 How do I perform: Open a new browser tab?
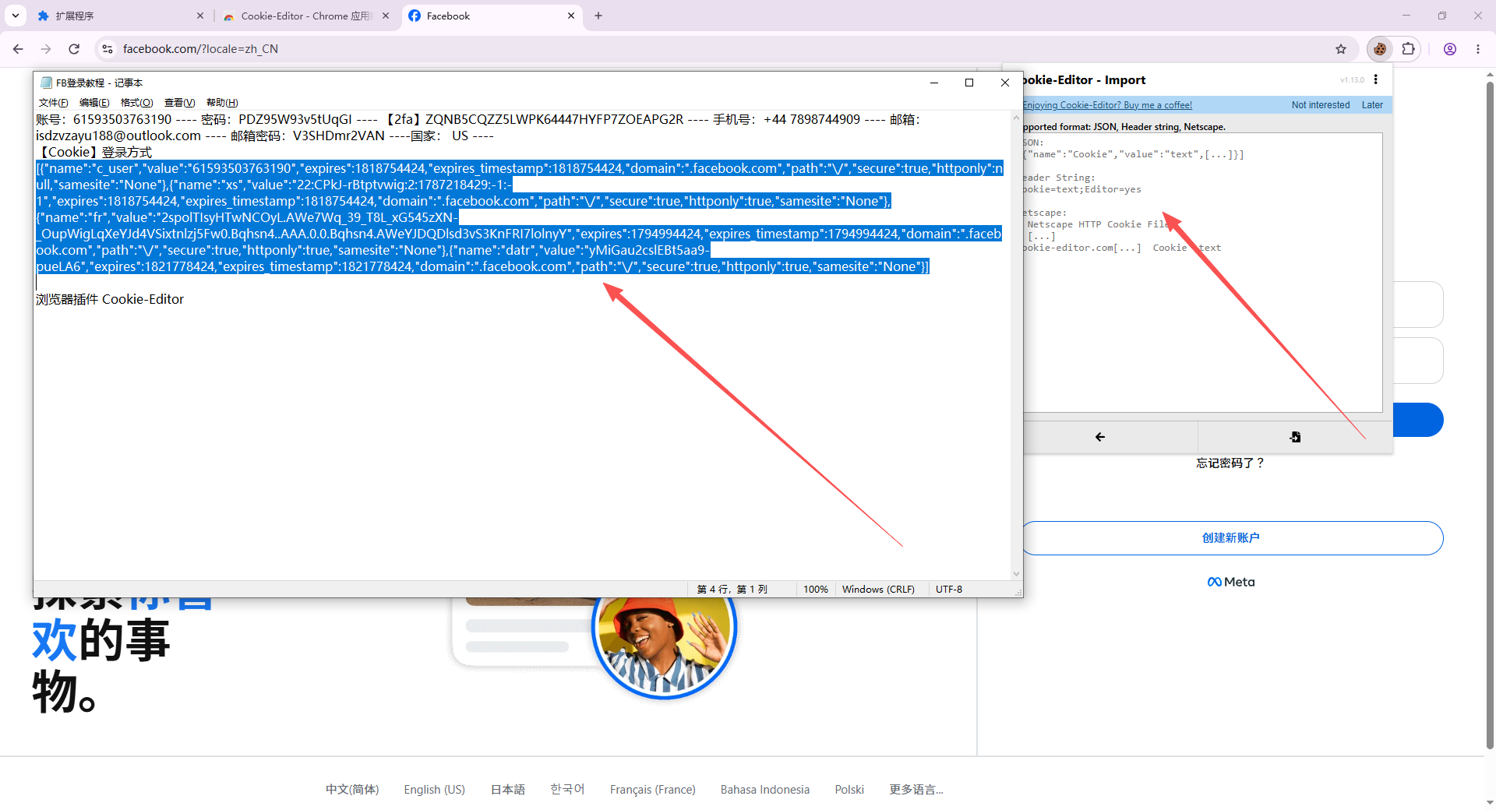click(x=598, y=16)
